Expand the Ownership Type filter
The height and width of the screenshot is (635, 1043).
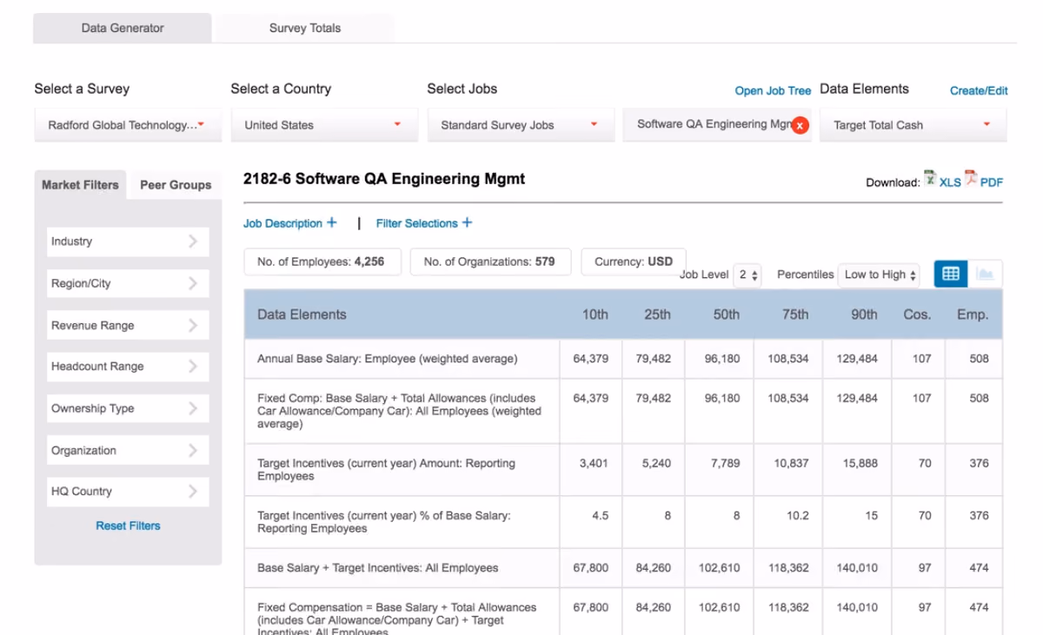128,408
